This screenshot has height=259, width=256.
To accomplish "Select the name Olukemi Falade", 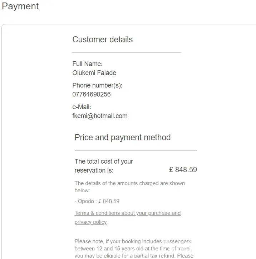I will pyautogui.click(x=94, y=73).
